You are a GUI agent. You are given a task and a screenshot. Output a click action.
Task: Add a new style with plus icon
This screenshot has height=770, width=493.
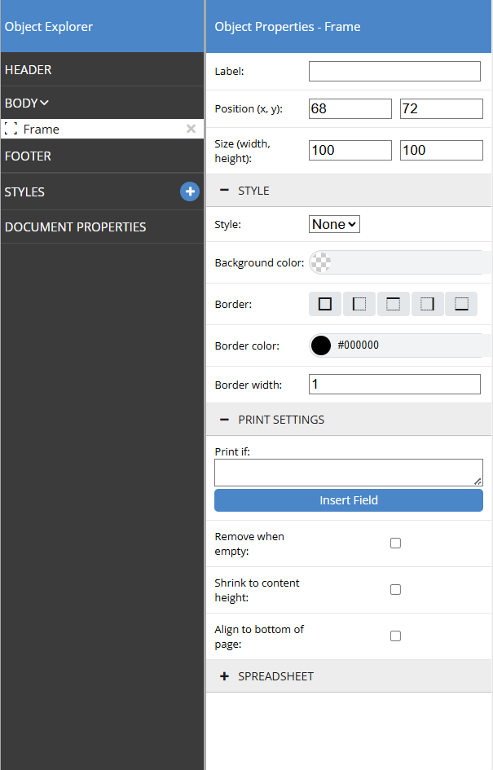[189, 191]
